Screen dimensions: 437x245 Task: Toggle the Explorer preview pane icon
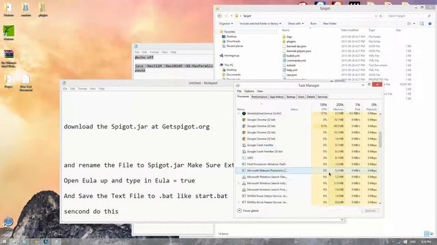422,24
